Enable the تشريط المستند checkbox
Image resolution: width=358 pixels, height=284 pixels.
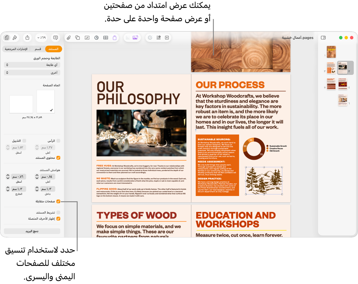point(59,213)
